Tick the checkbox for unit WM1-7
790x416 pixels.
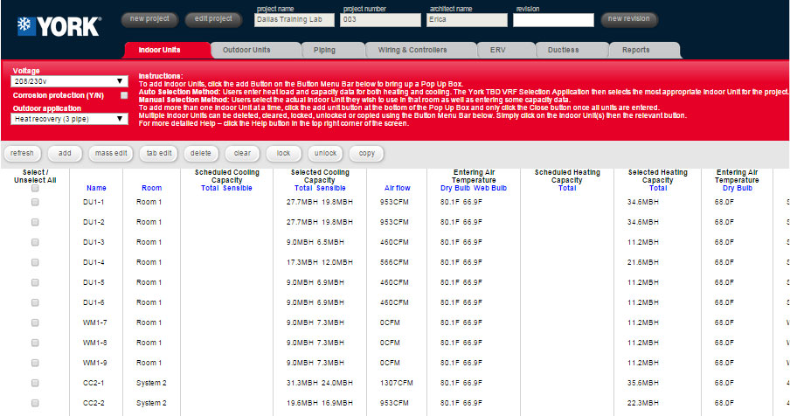pyautogui.click(x=35, y=322)
